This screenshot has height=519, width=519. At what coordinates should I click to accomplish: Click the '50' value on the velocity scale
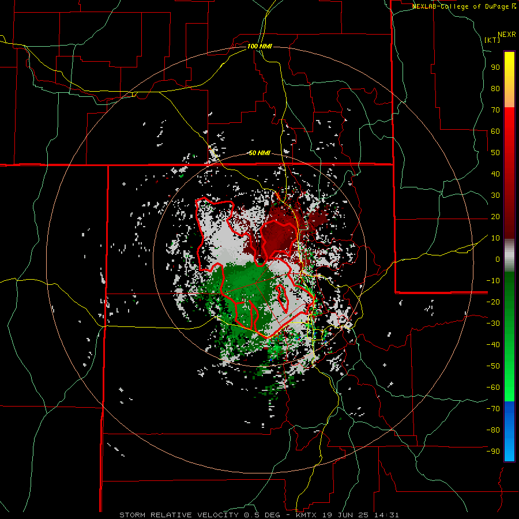495,153
